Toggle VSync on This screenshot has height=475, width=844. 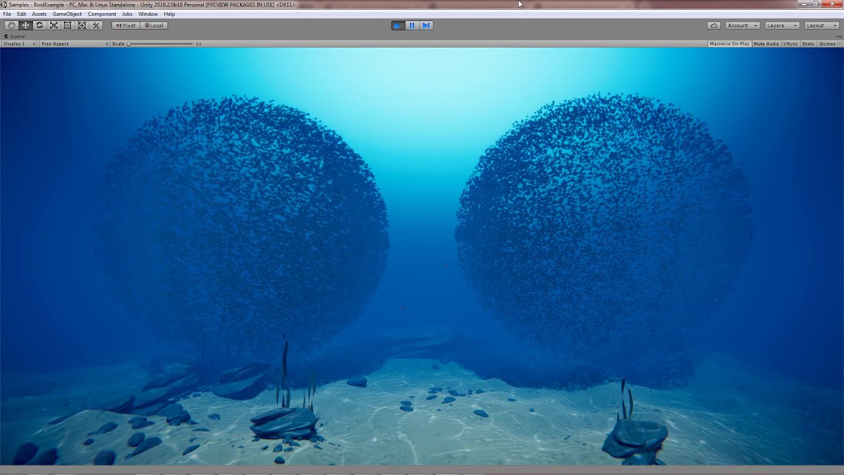pyautogui.click(x=790, y=44)
